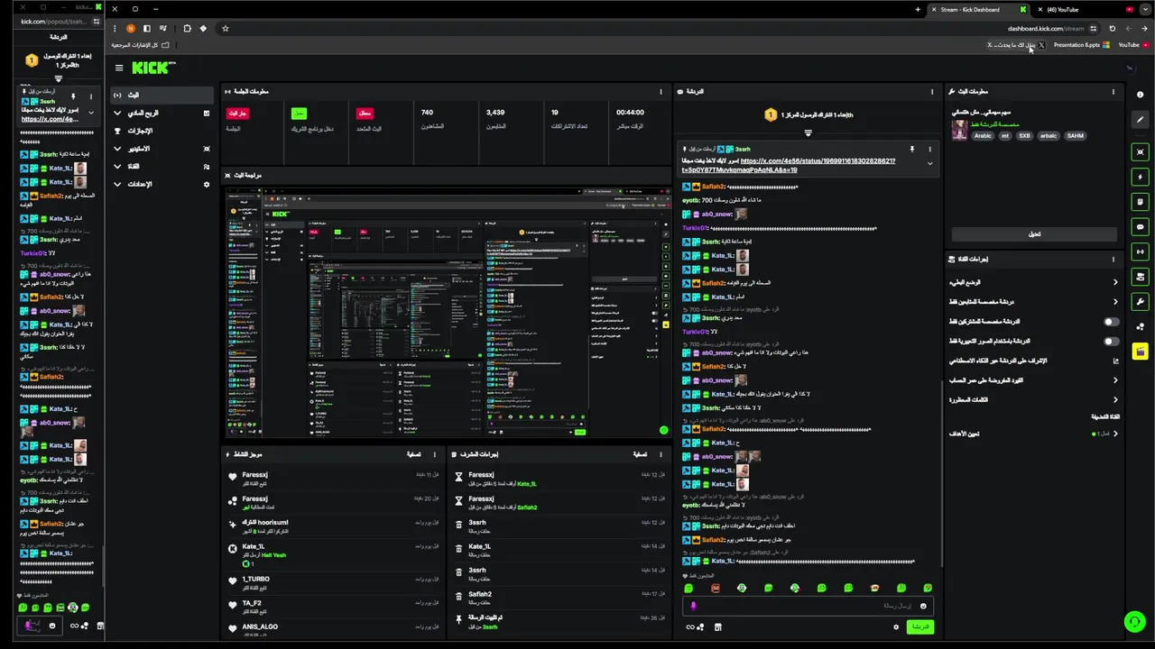Open the activity feed filter

[x=414, y=454]
